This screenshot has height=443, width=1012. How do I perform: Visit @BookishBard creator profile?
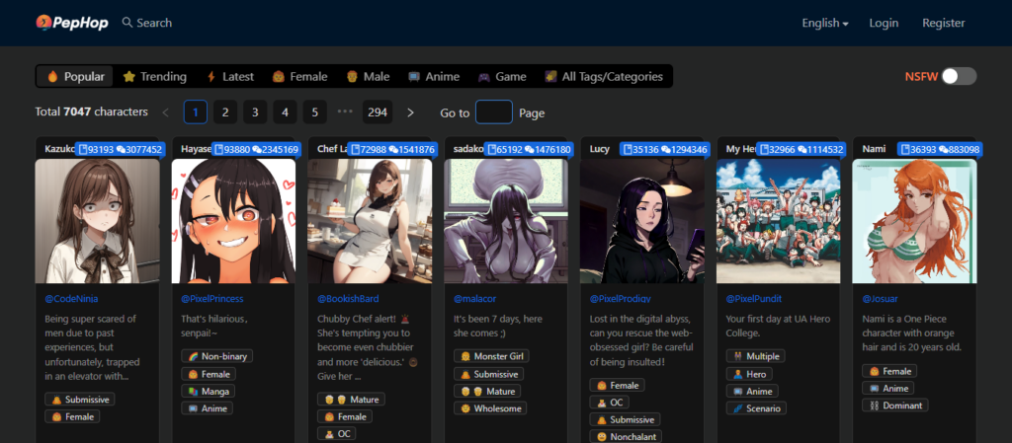(x=348, y=299)
